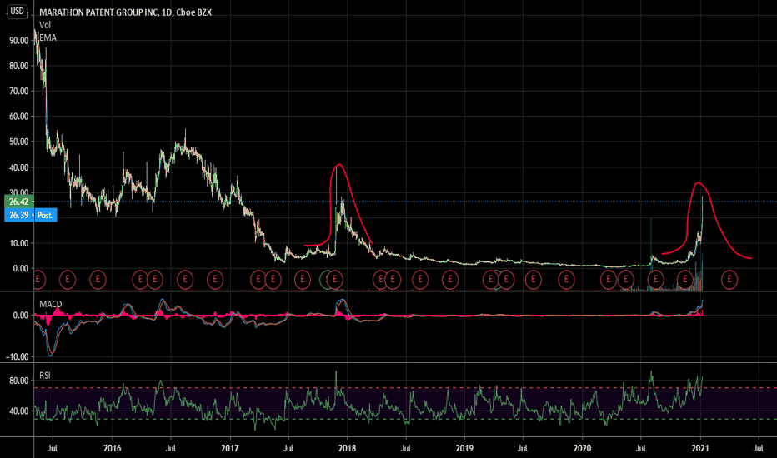
Task: Click the 2021 time axis label
Action: 700,448
